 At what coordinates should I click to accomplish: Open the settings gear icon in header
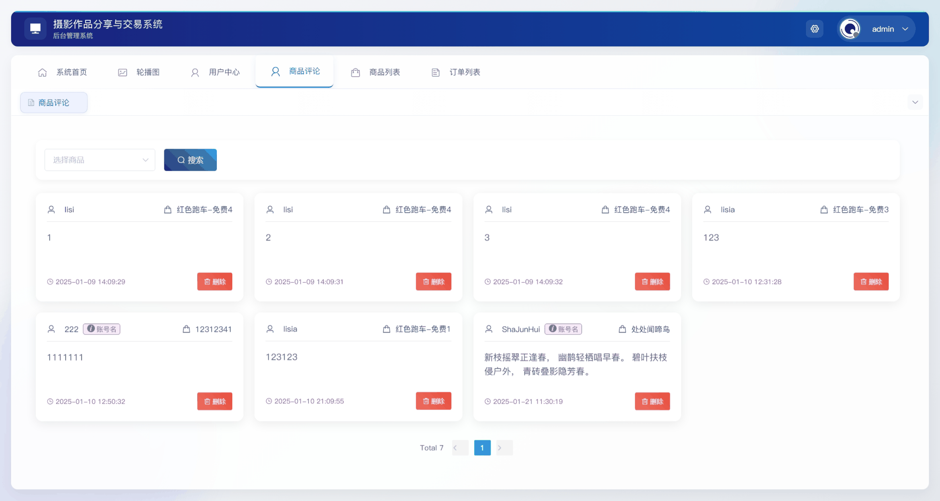click(814, 29)
